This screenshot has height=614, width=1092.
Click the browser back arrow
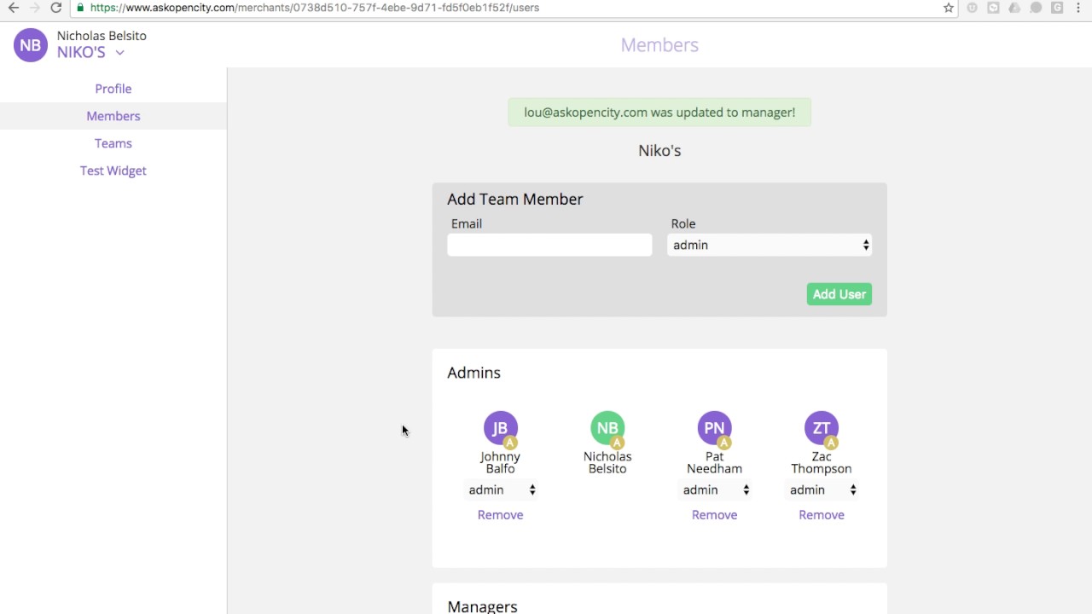[13, 8]
